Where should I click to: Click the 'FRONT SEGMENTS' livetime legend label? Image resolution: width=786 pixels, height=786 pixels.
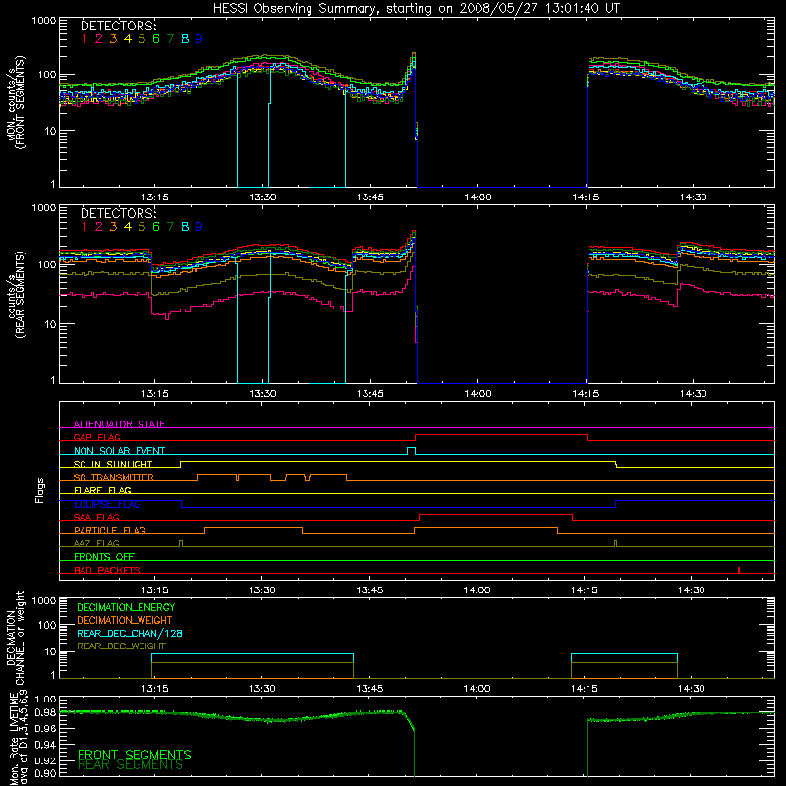point(135,755)
